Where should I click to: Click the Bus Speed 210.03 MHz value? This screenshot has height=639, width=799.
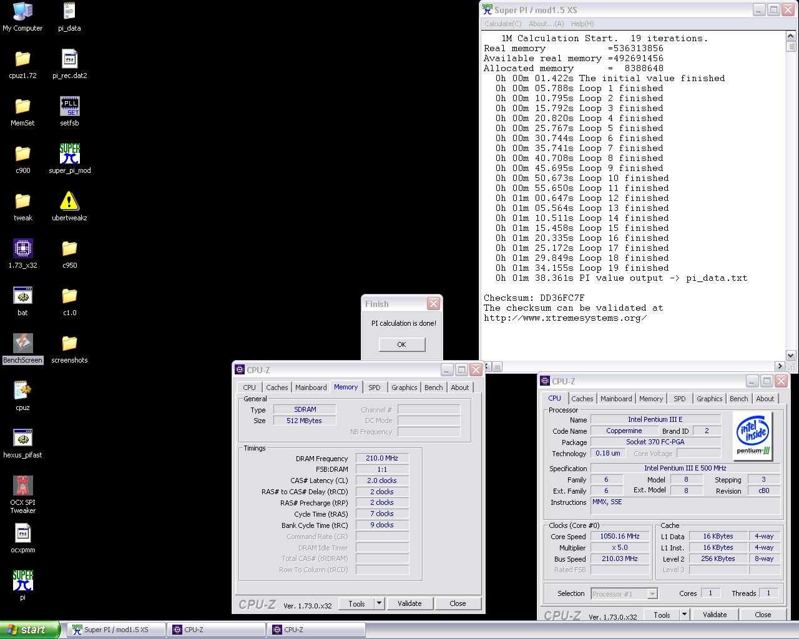click(x=620, y=559)
